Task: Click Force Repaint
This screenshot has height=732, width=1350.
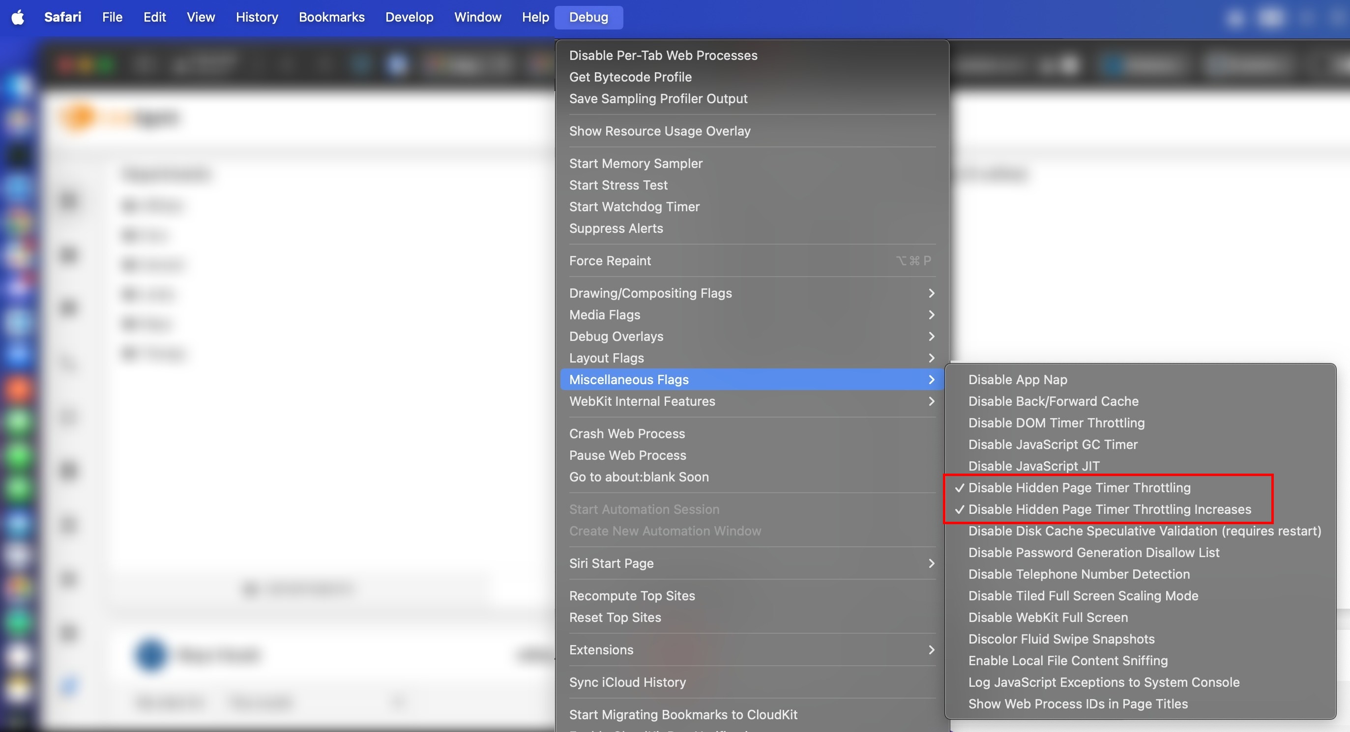Action: (x=610, y=261)
